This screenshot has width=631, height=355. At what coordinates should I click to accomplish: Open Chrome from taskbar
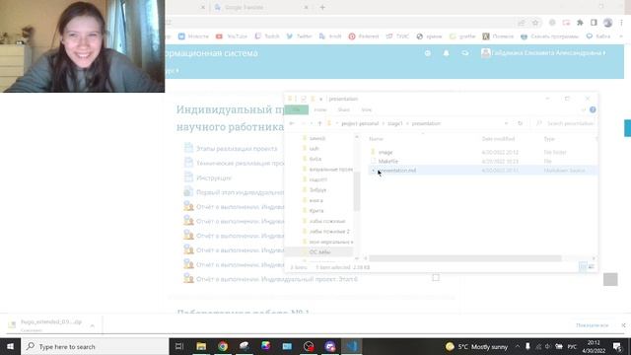pos(223,346)
